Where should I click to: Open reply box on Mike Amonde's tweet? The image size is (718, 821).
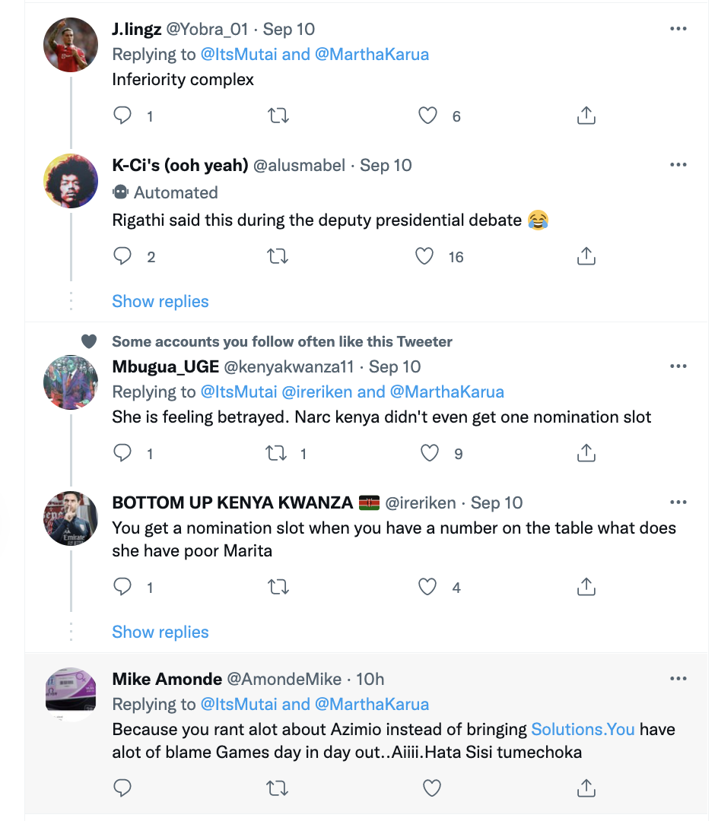pos(122,788)
